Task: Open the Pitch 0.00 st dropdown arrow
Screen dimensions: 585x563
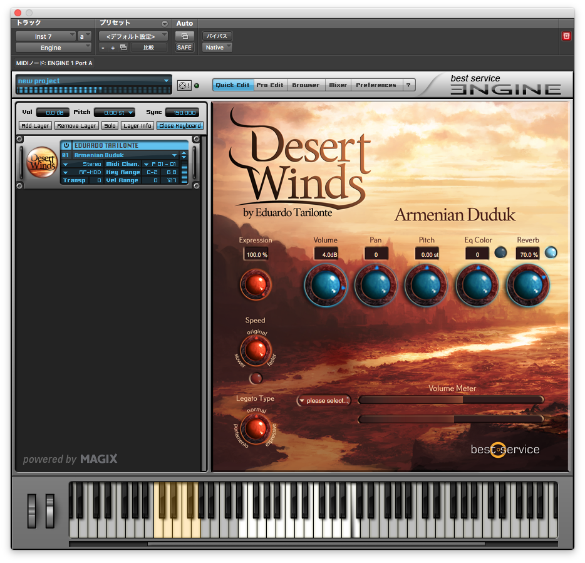Action: click(x=130, y=113)
